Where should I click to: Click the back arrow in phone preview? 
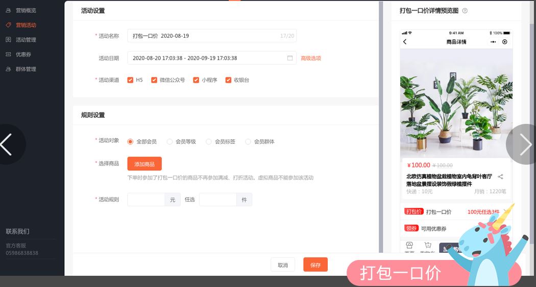[405, 42]
